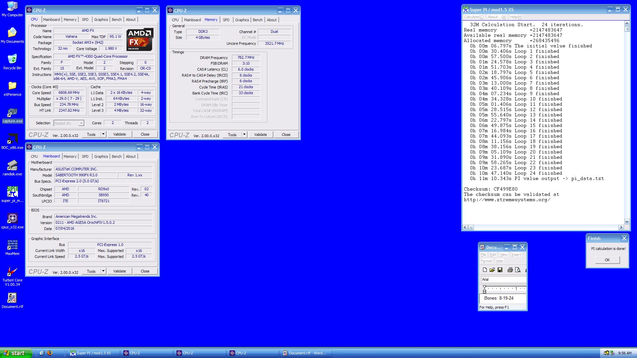Open the View menu in WordPad
The image size is (637, 358).
pos(504,255)
